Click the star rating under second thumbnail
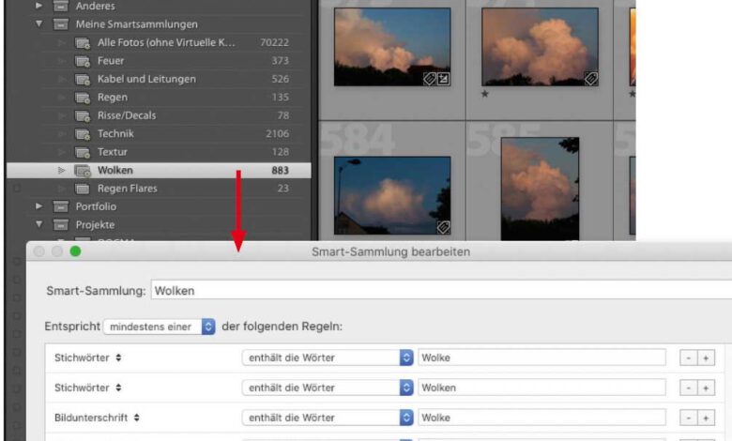The width and height of the screenshot is (732, 441). tap(485, 94)
